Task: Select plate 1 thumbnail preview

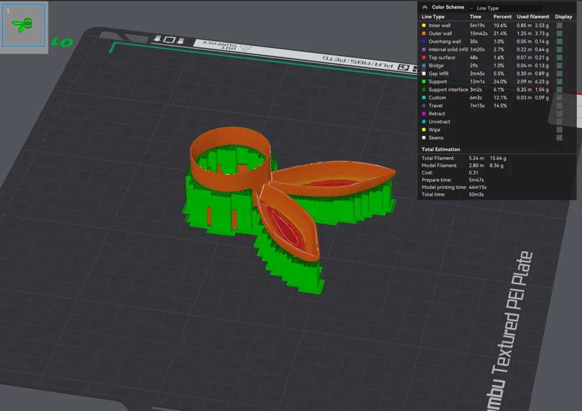Action: click(x=24, y=25)
